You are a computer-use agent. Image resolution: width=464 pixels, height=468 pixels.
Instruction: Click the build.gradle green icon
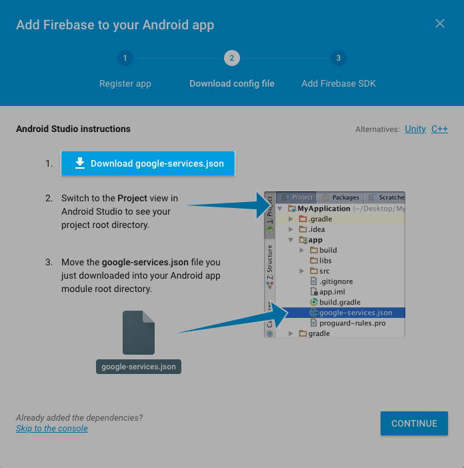pyautogui.click(x=313, y=302)
